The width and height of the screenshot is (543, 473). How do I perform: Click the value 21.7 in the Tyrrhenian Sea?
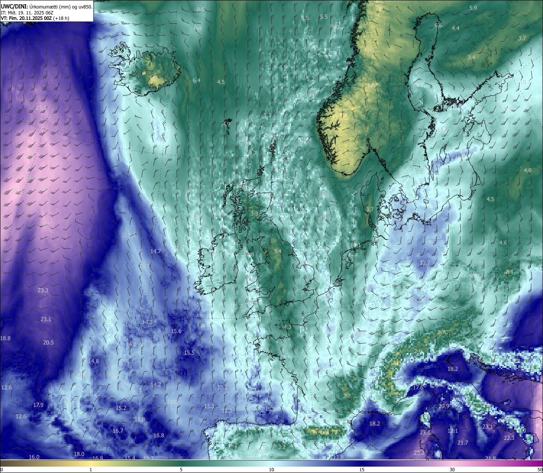[x=463, y=442]
